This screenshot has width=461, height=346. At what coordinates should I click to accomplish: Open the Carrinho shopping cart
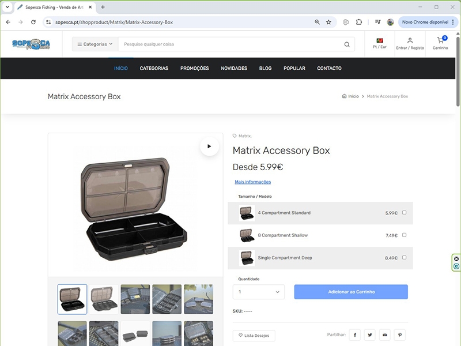440,44
